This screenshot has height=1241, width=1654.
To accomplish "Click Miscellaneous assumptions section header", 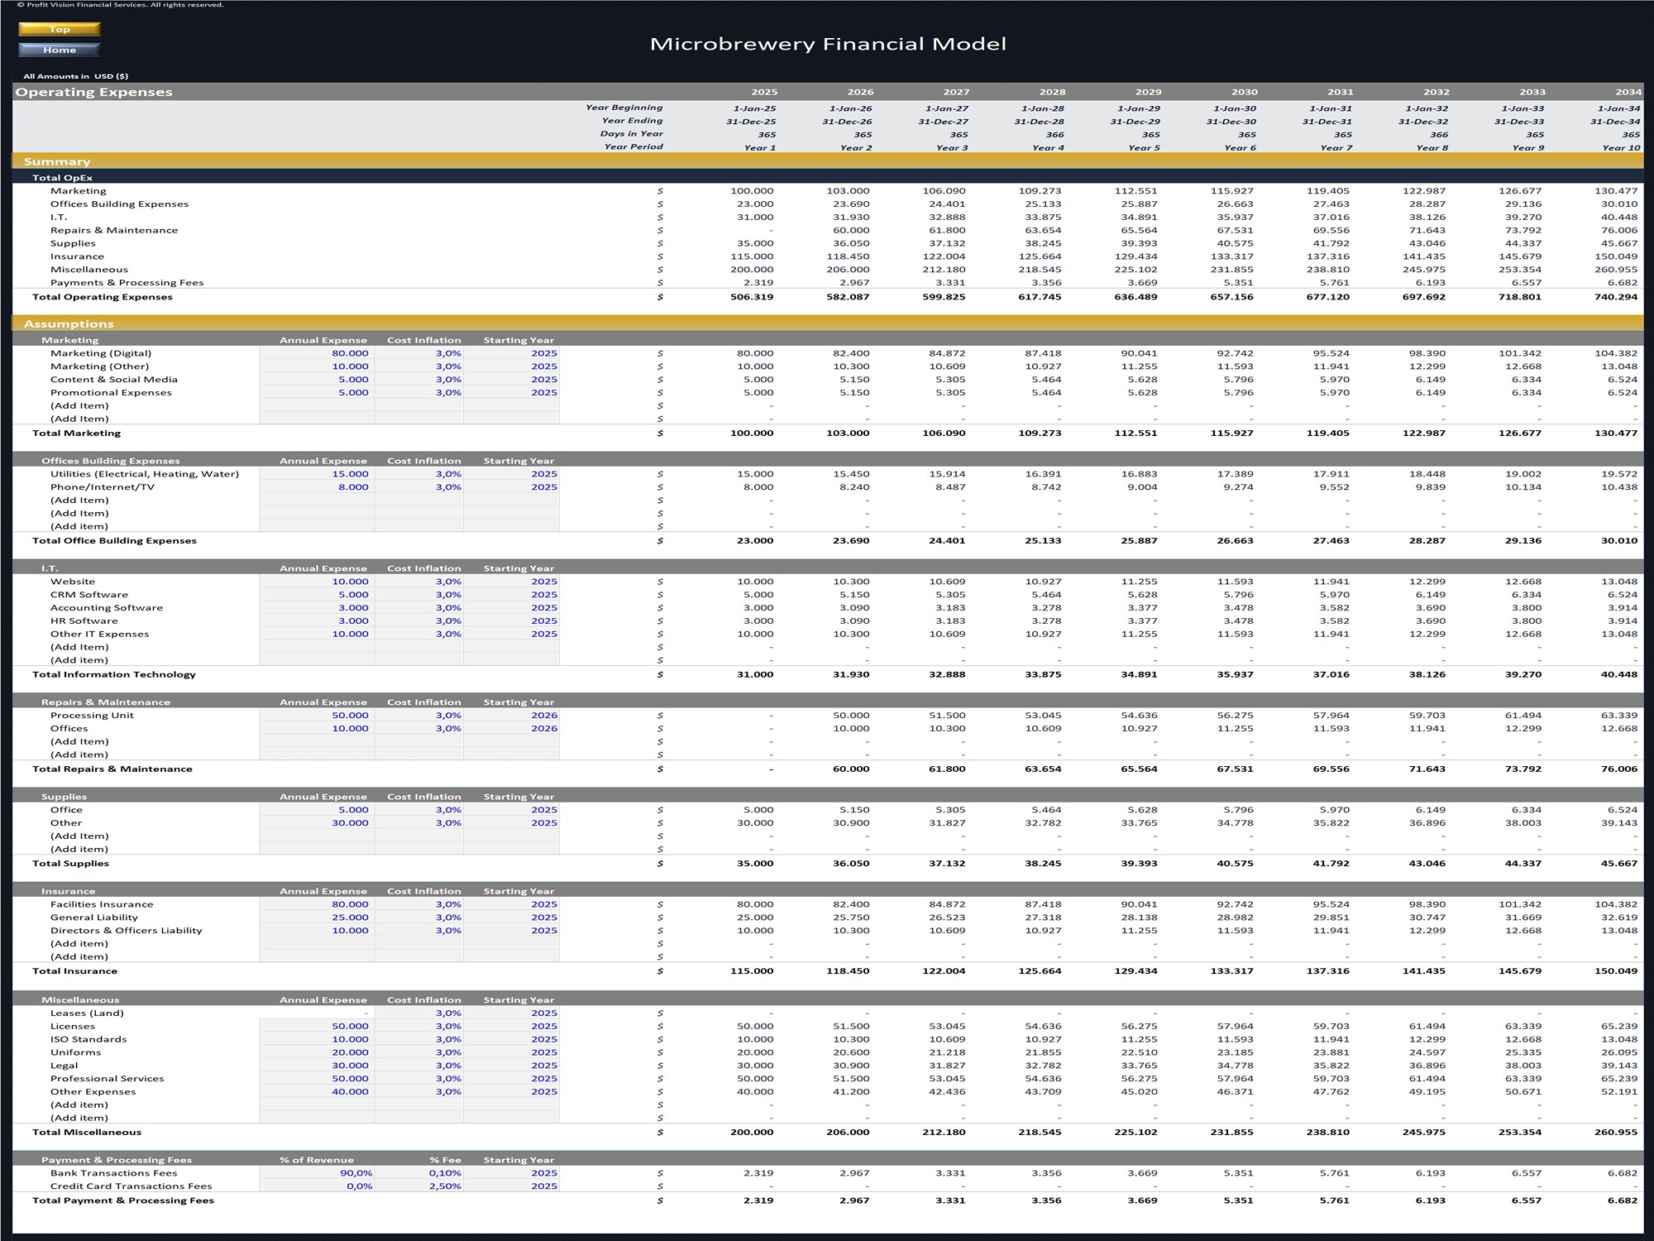I will click(80, 1000).
